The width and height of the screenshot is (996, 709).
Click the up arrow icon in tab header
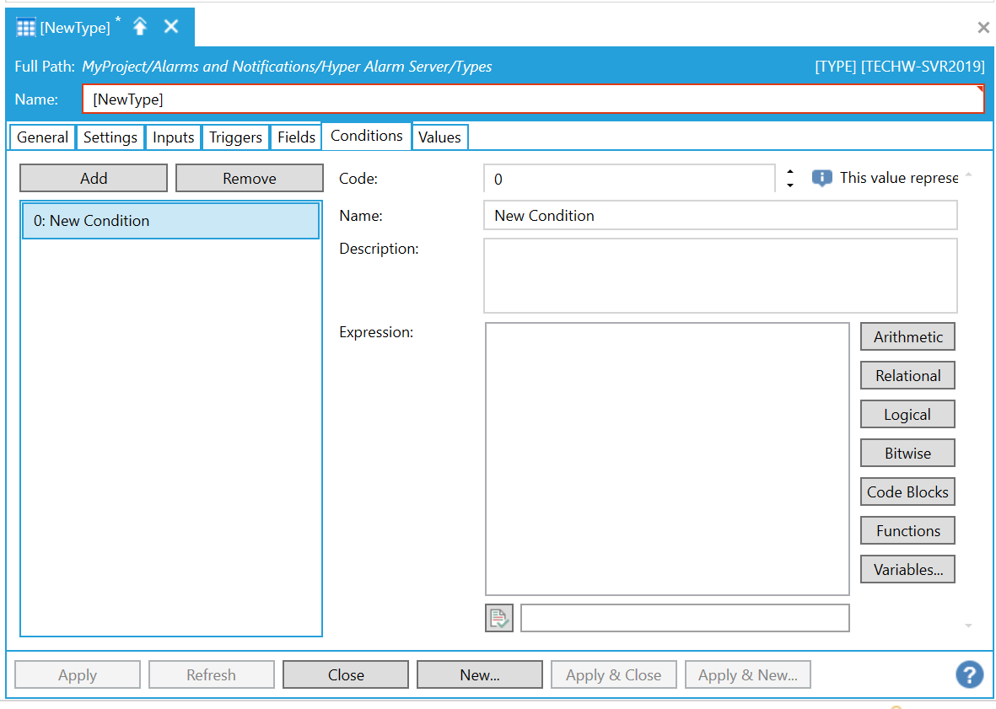pos(140,27)
